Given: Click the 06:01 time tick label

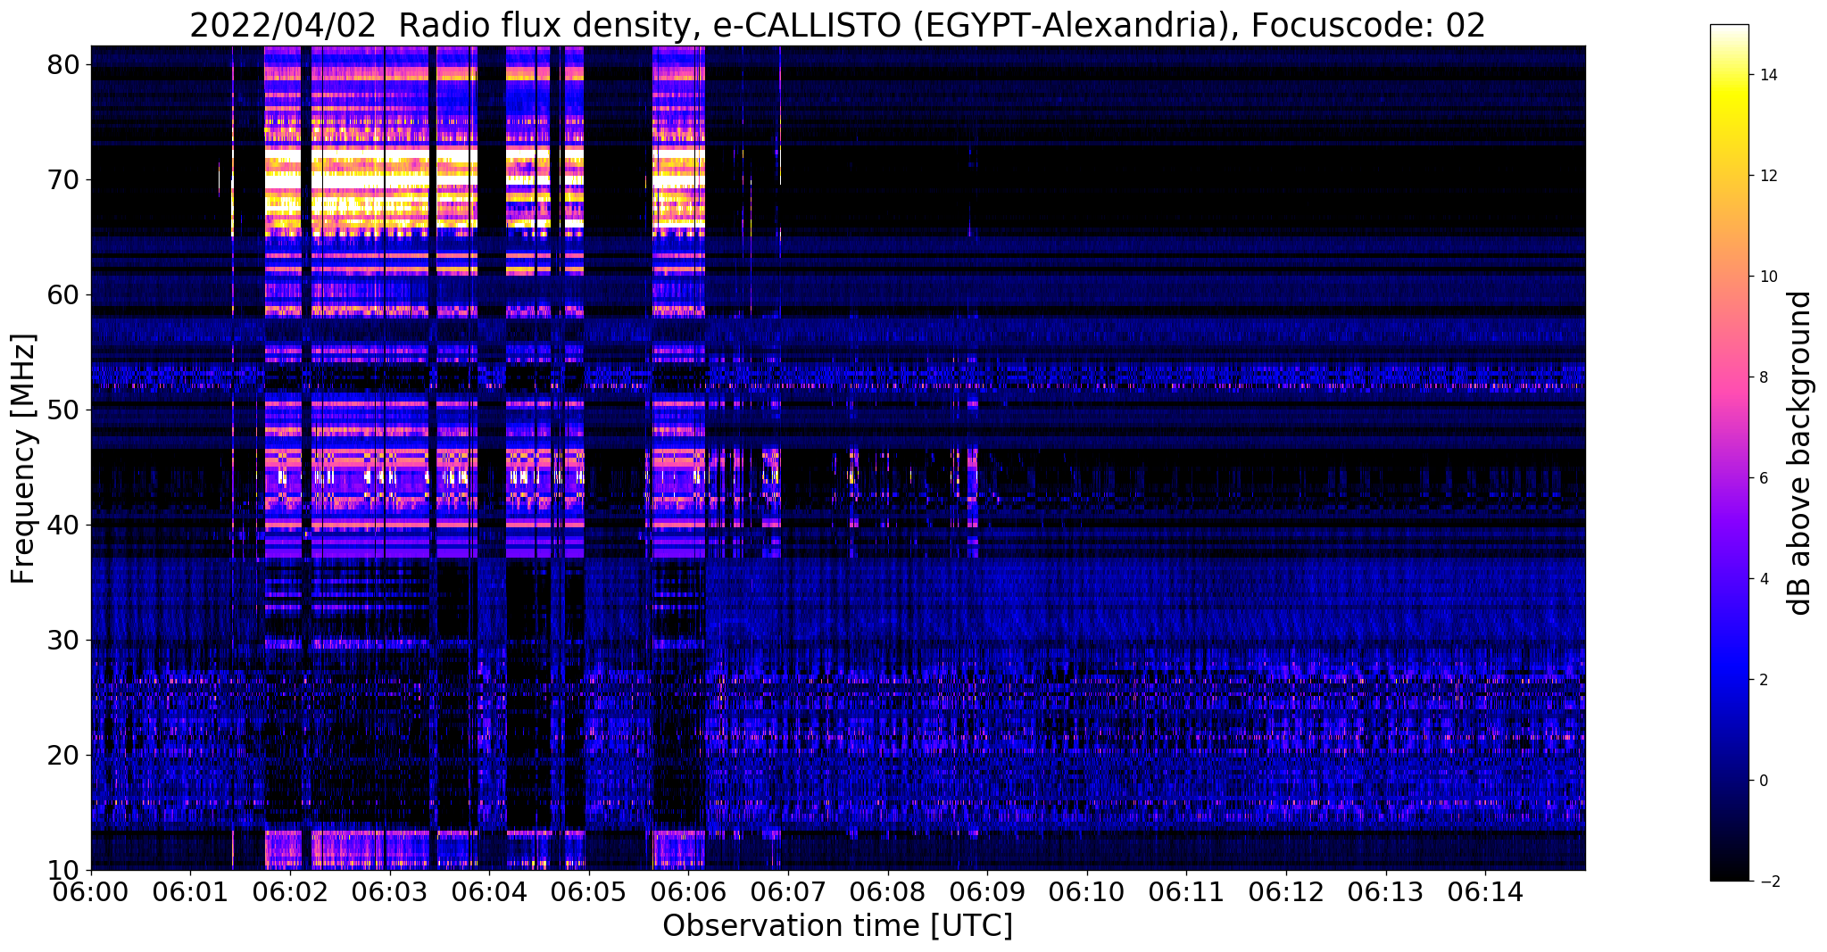Looking at the screenshot, I should click(190, 891).
